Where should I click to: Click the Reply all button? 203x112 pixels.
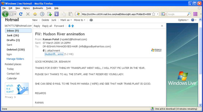pos(47,26)
